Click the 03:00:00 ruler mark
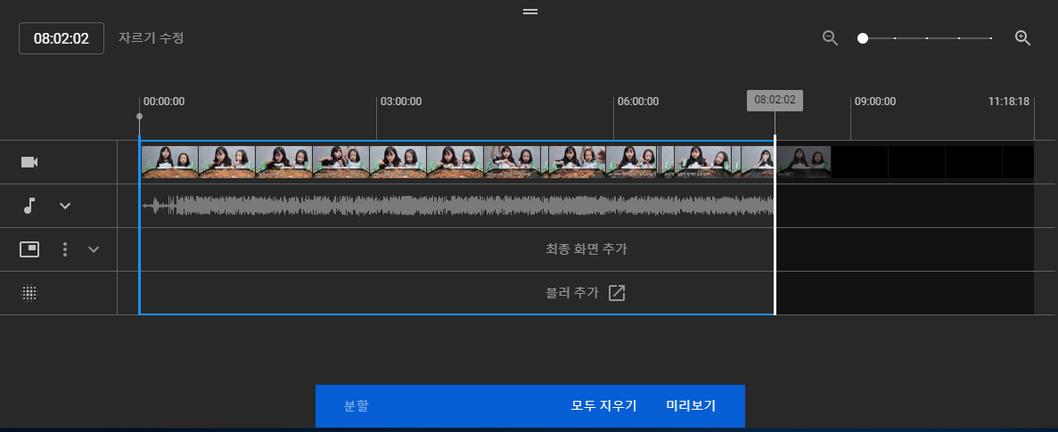This screenshot has height=432, width=1058. 401,102
